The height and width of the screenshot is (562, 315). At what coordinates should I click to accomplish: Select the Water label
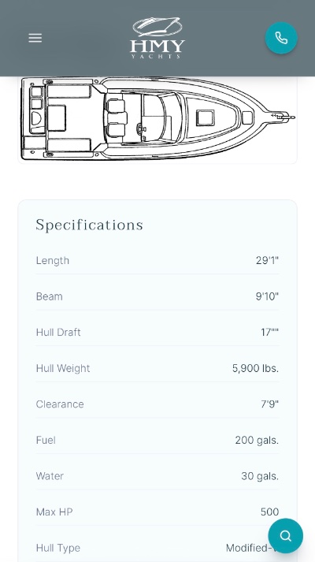click(50, 476)
